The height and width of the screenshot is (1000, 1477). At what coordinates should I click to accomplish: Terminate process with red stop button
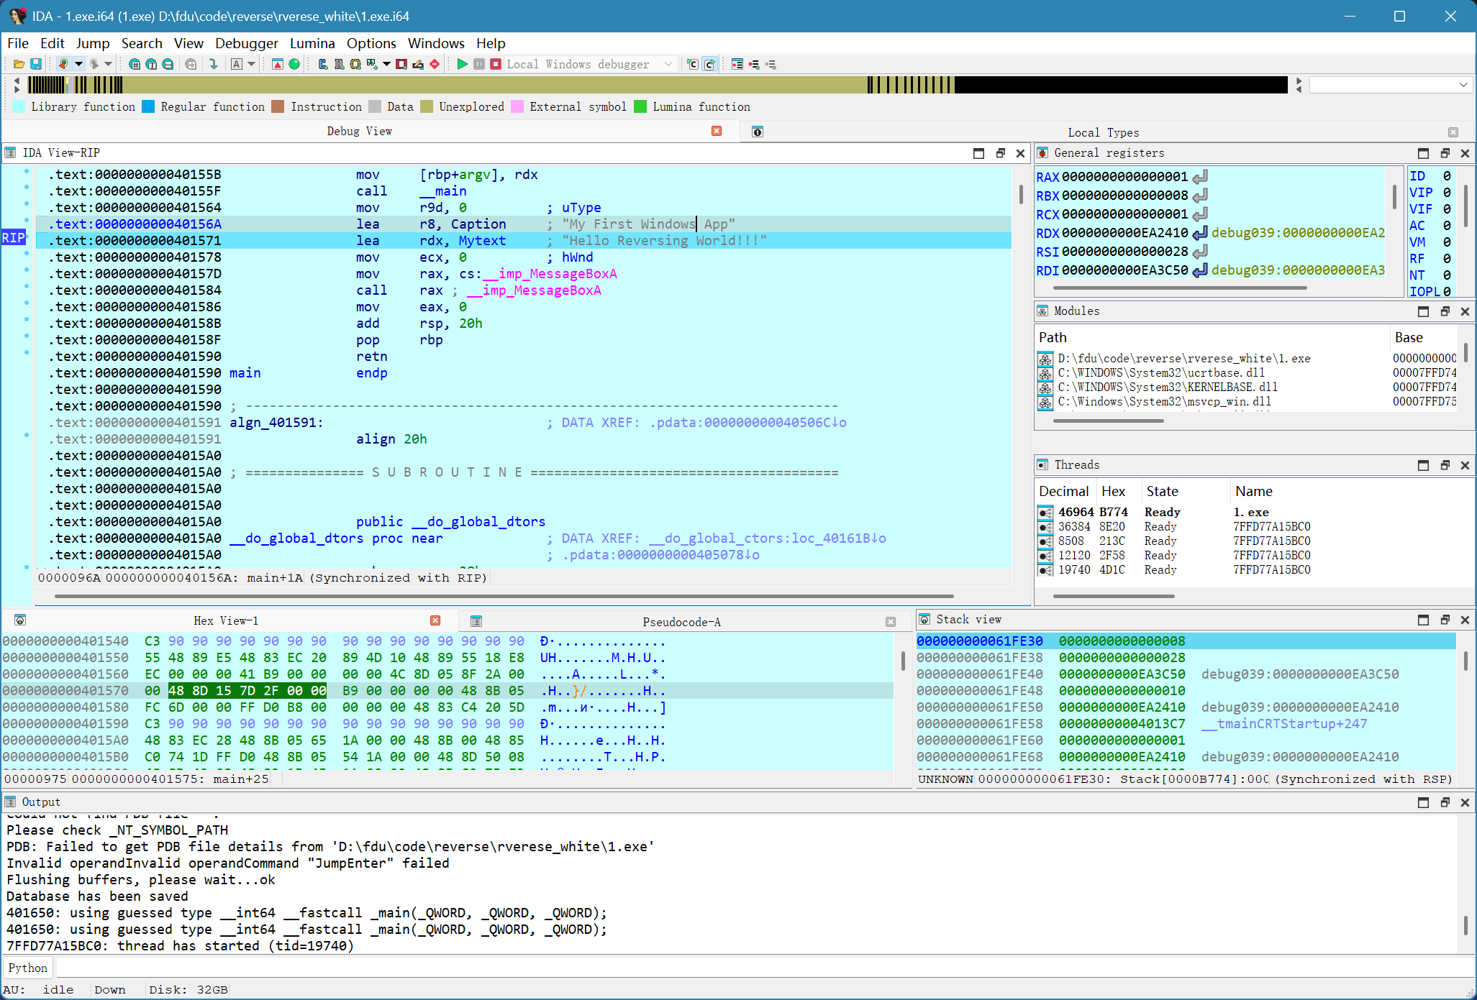[496, 64]
